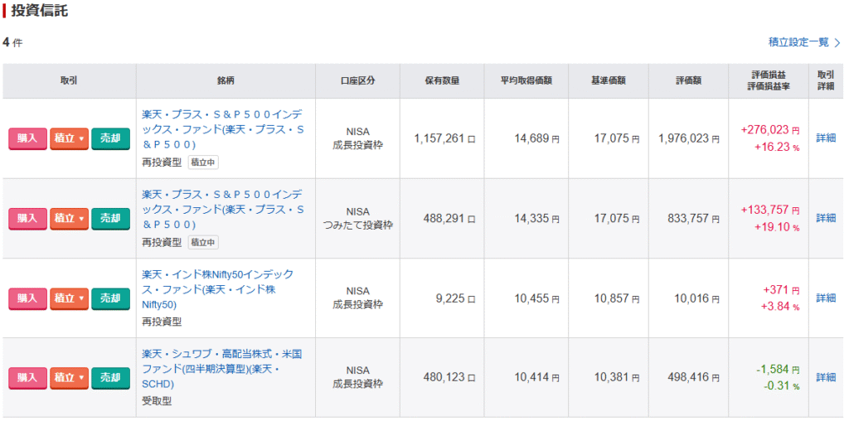The image size is (849, 421).
Task: Click 売却 button for NISA成長投資枠 S&P500 fund
Action: (110, 138)
